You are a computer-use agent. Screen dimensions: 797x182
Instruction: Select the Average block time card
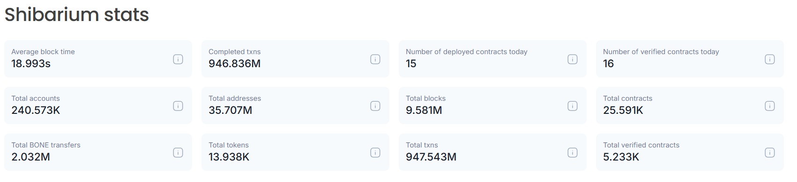(98, 59)
